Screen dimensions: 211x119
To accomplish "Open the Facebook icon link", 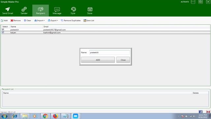I will click(200, 112).
